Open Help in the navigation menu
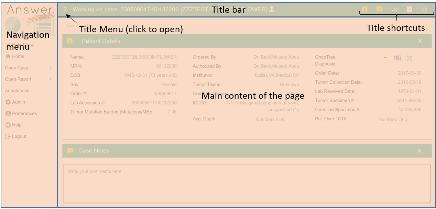Image resolution: width=436 pixels, height=209 pixels. (13, 125)
